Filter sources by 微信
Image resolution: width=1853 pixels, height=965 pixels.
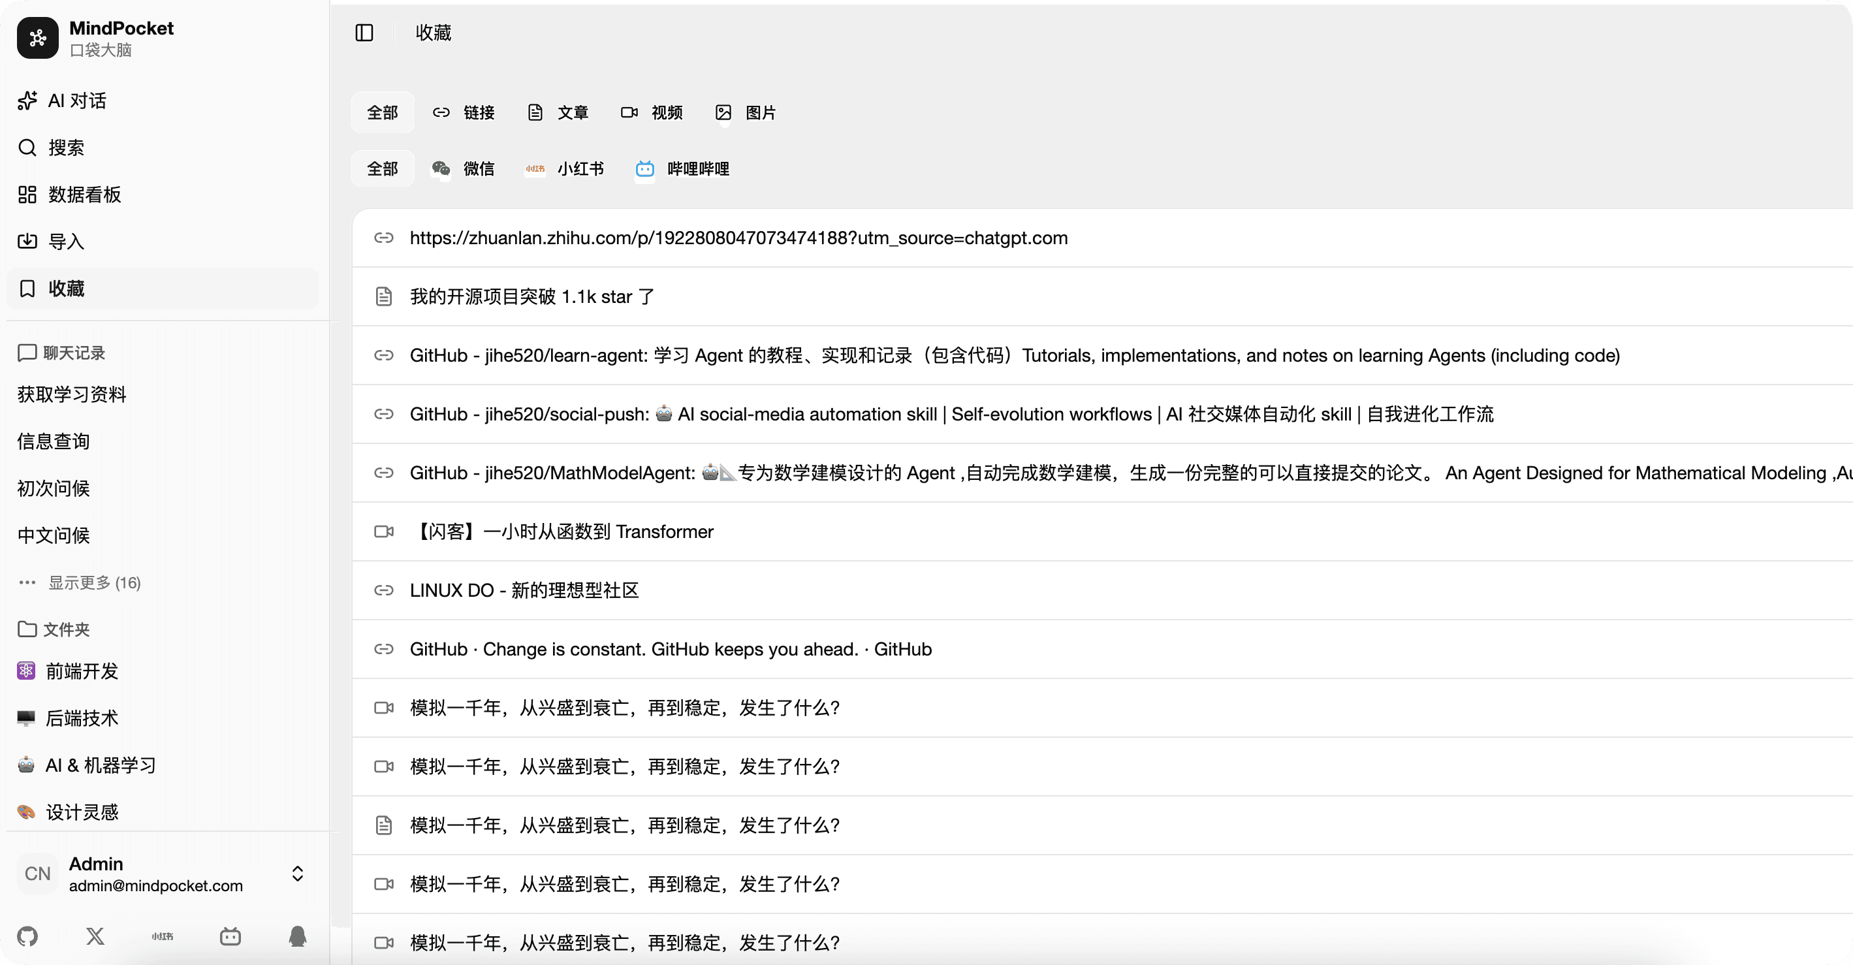(x=465, y=168)
